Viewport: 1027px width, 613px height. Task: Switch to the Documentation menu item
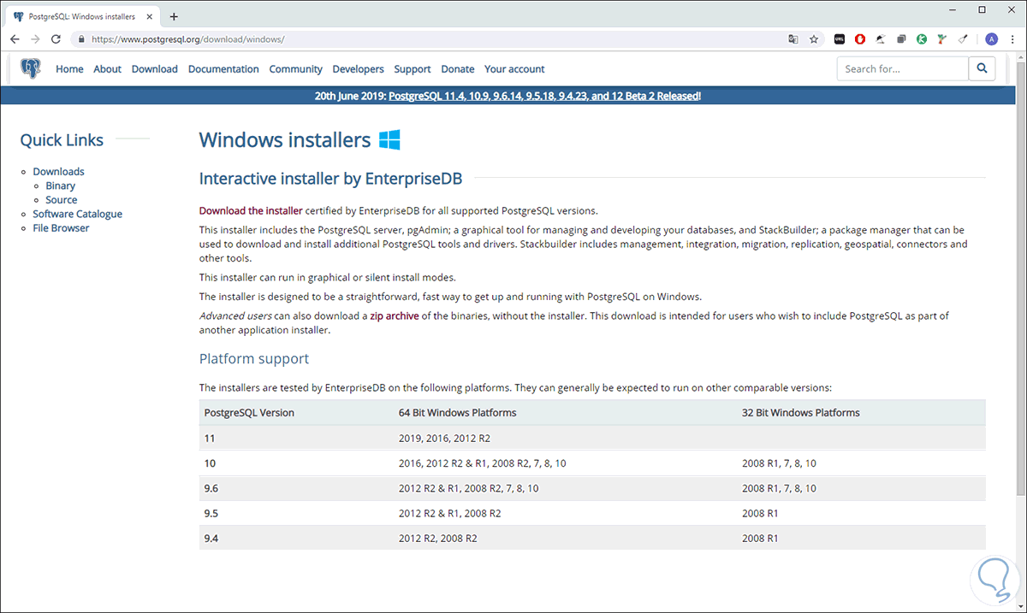(x=223, y=68)
